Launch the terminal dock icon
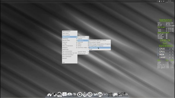Viewport: 175px width, 98px height. point(120,94)
